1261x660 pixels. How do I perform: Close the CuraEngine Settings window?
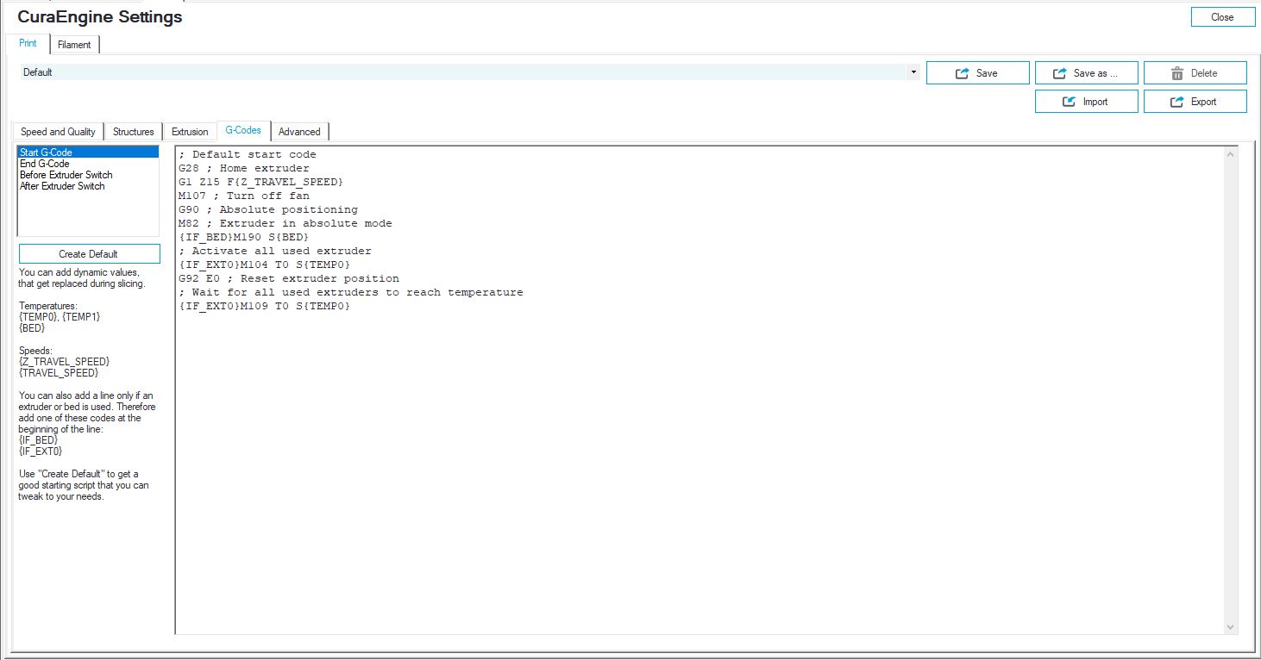tap(1222, 17)
